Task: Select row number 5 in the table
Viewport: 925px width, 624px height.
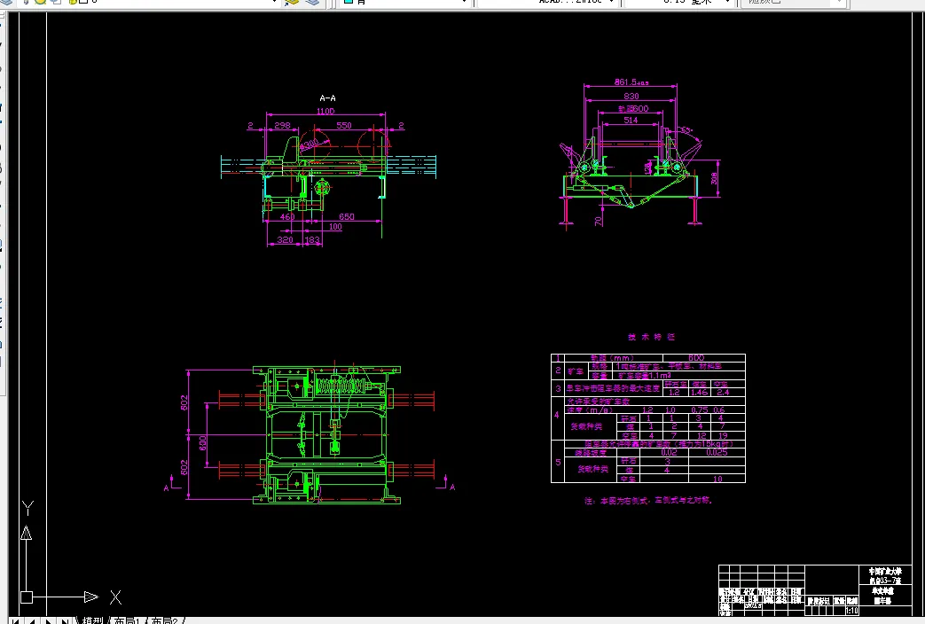Action: pos(558,462)
